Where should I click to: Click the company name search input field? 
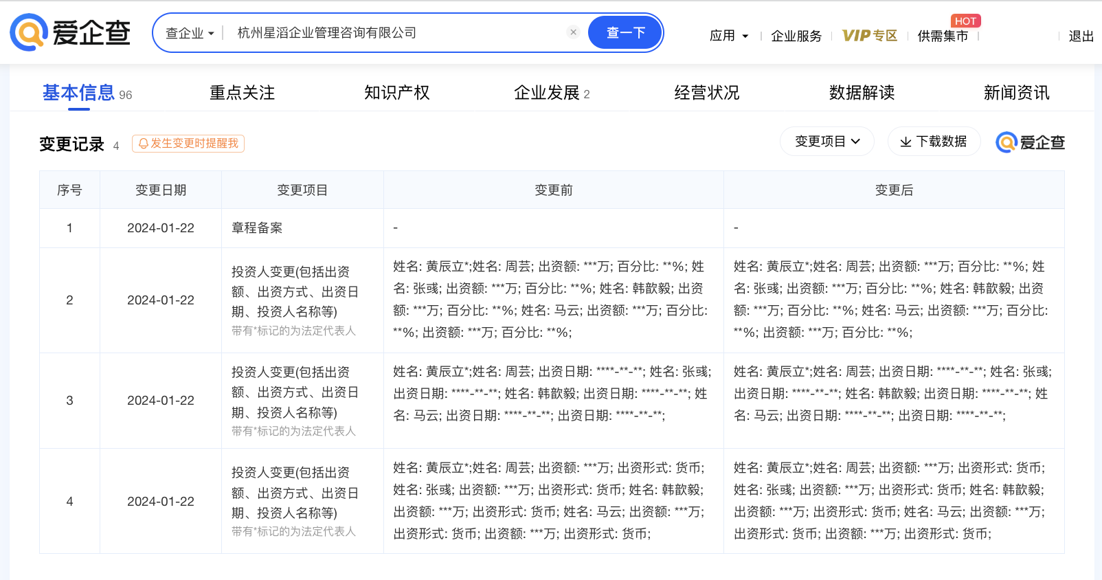398,32
